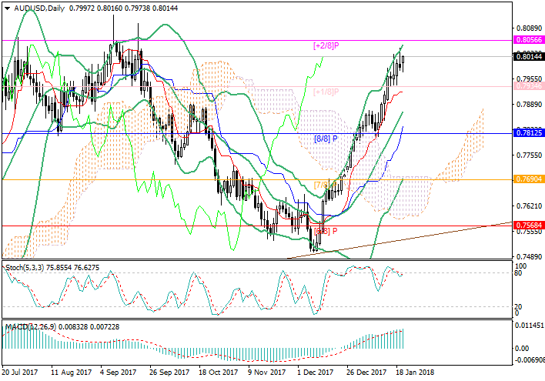Click the pink 0.79346 price label
Viewport: 545px width, 381px height.
click(x=529, y=86)
